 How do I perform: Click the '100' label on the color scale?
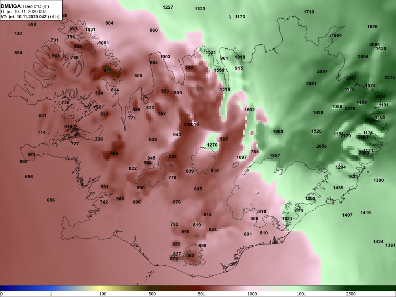(103, 294)
